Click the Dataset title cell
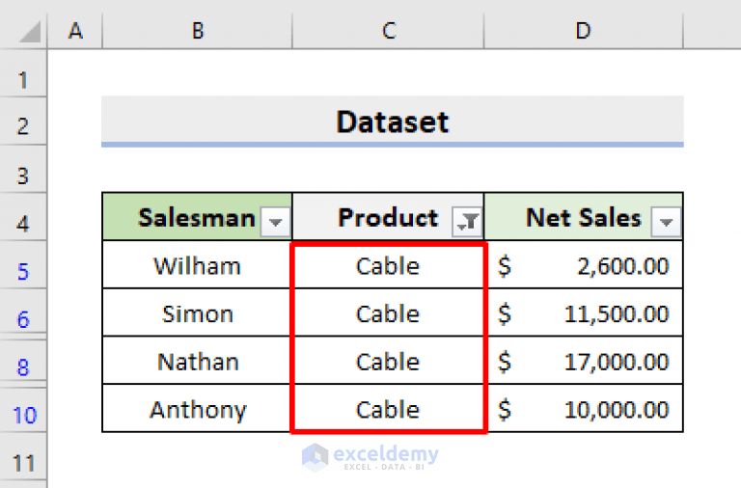Image resolution: width=741 pixels, height=488 pixels. click(x=393, y=121)
